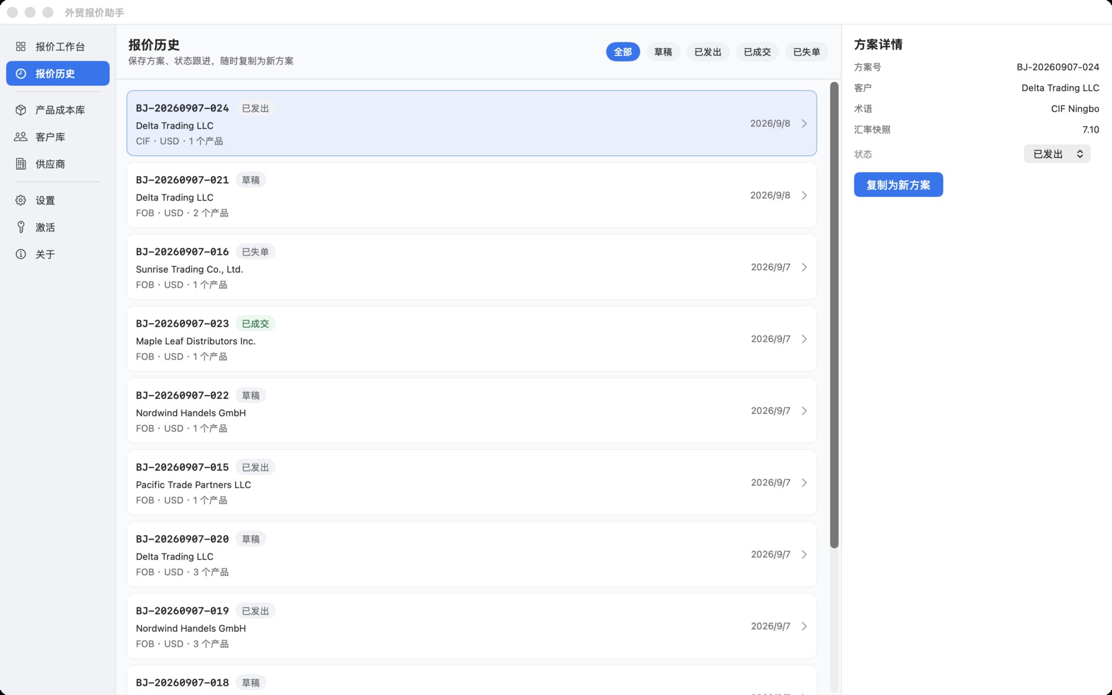Click 草稿 badge on BJ-20260907-022
Viewport: 1112px width, 695px height.
coord(251,396)
